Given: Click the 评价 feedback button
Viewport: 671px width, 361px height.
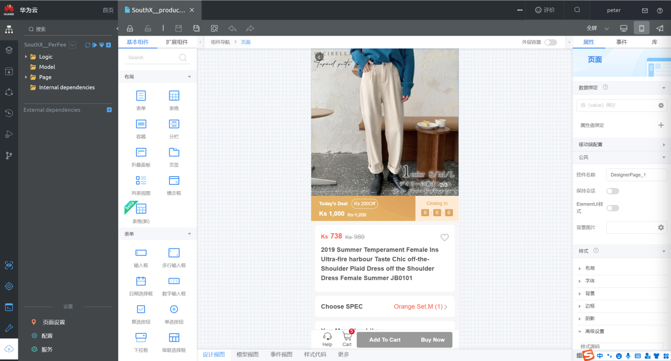Looking at the screenshot, I should (545, 10).
